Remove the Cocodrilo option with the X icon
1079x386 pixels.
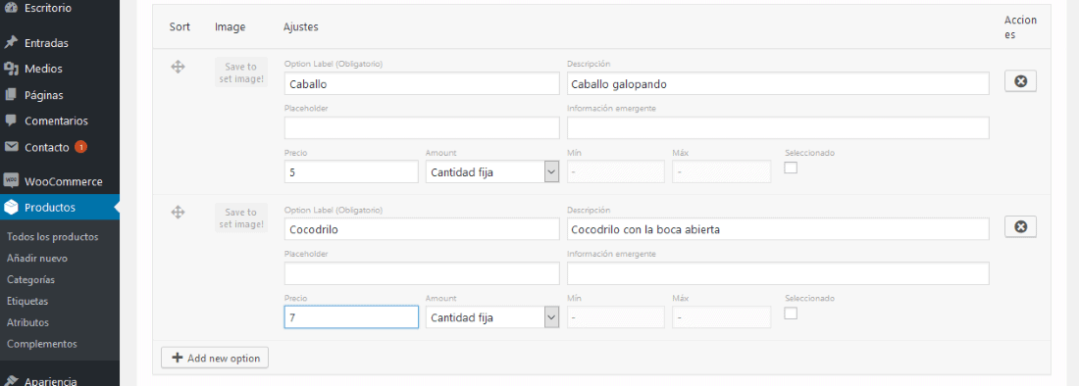(1020, 226)
